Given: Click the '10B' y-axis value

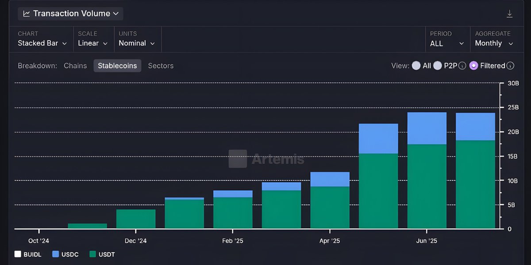Looking at the screenshot, I should [512, 181].
